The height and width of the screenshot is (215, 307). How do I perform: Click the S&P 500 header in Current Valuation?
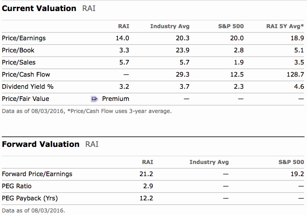231,26
